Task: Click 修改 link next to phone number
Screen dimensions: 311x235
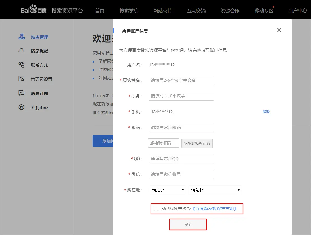Action: pos(266,112)
